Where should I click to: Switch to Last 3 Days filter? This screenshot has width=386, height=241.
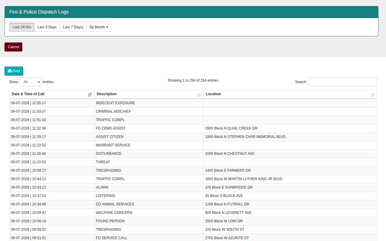[47, 27]
